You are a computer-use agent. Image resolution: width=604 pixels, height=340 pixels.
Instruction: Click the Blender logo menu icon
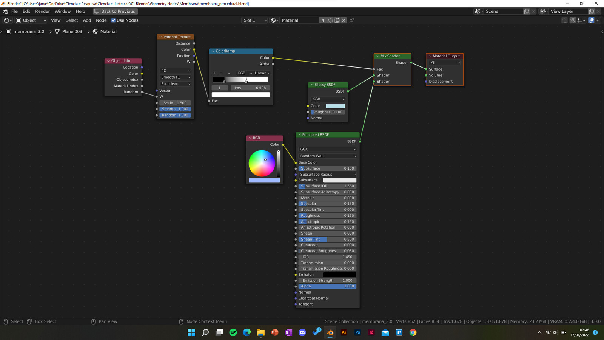click(x=6, y=11)
